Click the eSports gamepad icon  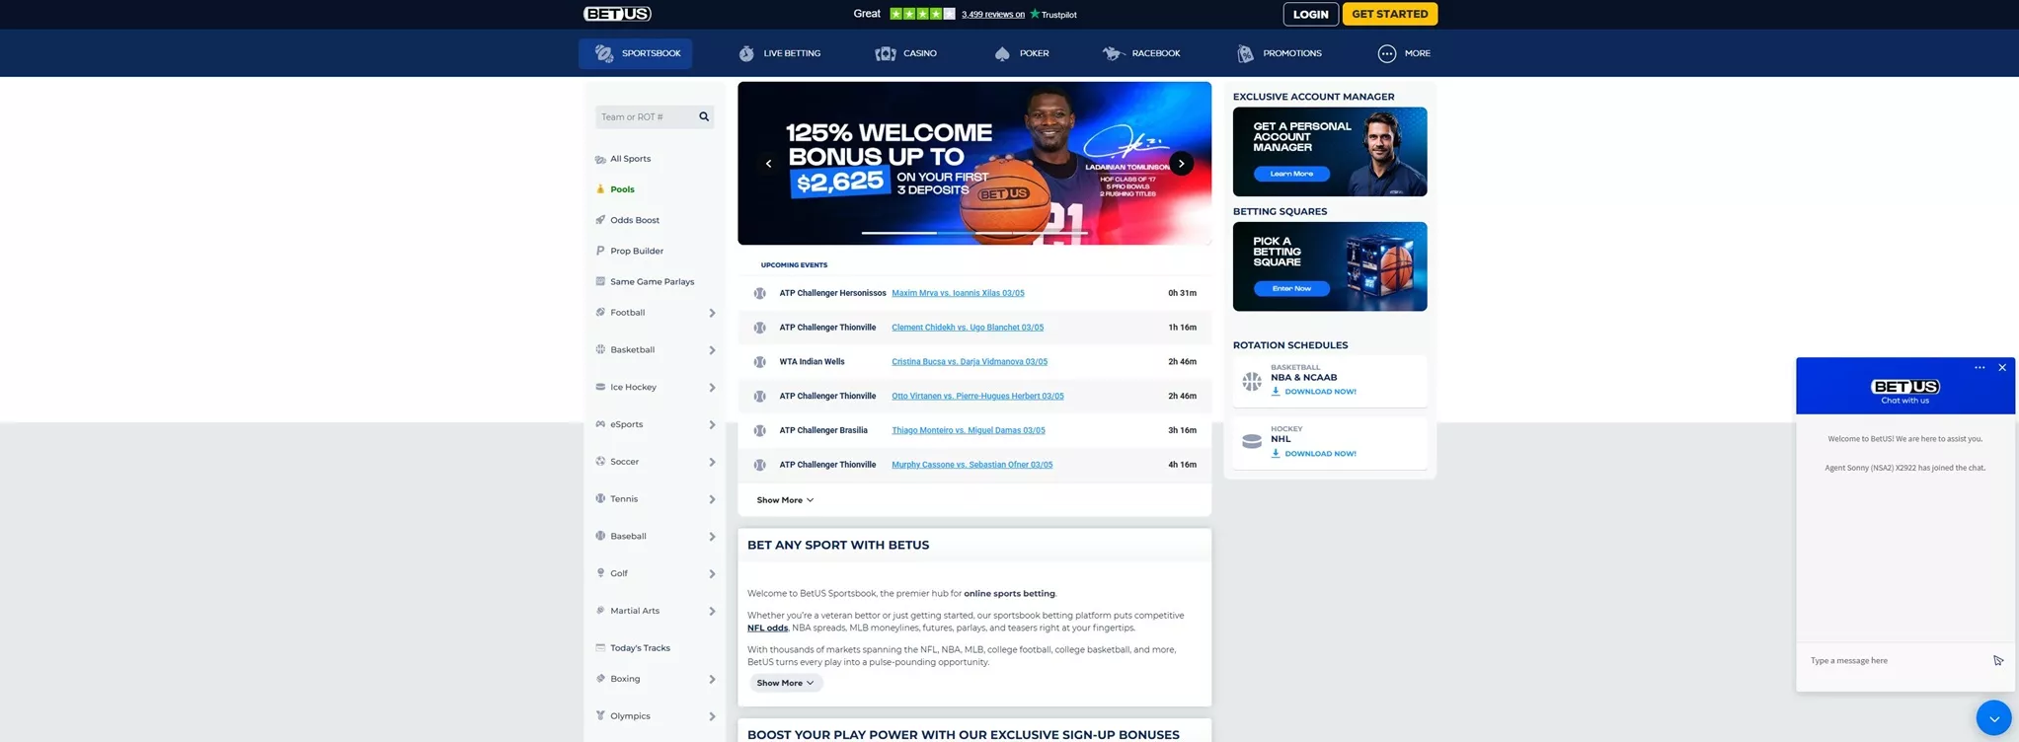pos(600,424)
